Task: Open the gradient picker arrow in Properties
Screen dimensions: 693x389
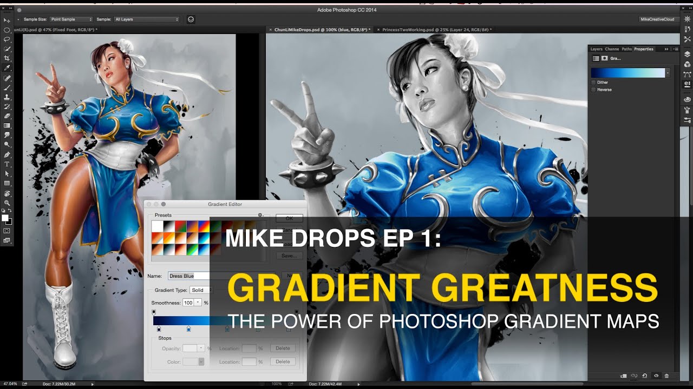Action: (x=668, y=73)
